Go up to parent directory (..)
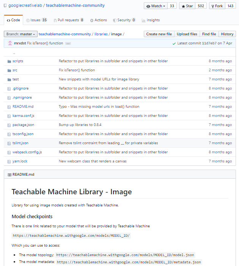The width and height of the screenshot is (239, 266). (14, 53)
